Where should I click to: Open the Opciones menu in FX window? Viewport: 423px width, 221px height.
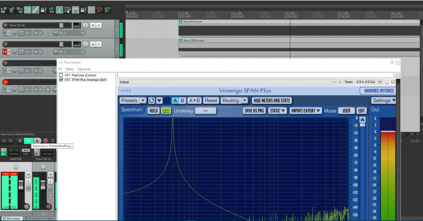84,69
